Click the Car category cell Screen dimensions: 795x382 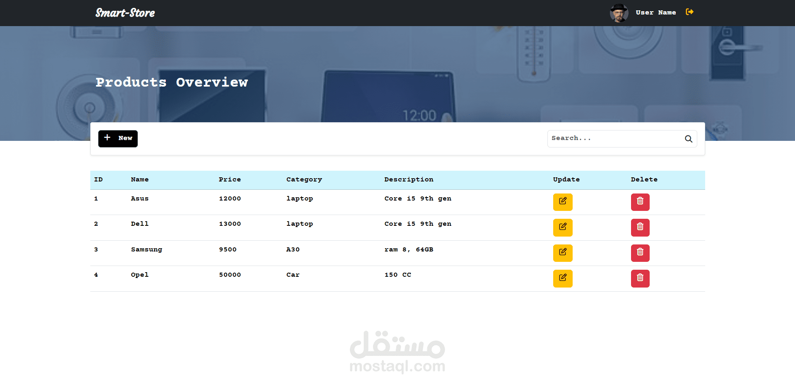(293, 275)
